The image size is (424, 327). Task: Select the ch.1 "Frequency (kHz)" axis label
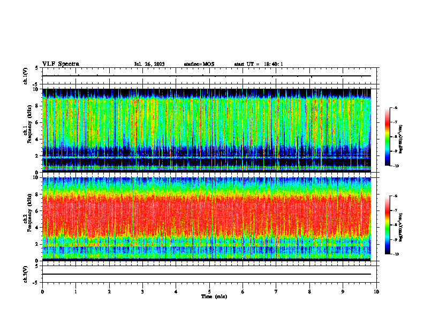29,124
